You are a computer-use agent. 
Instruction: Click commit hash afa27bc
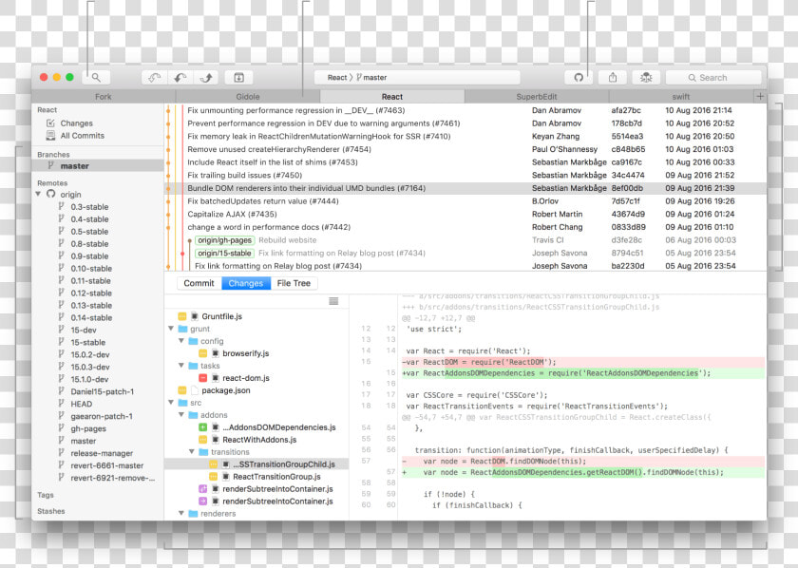point(626,110)
